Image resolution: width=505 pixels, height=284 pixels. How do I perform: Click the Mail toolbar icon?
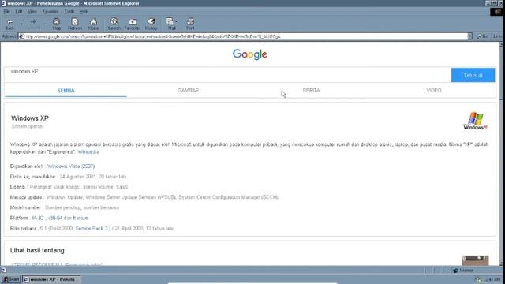pos(171,24)
